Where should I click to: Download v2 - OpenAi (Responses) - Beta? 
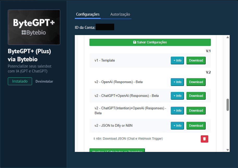click(196, 82)
